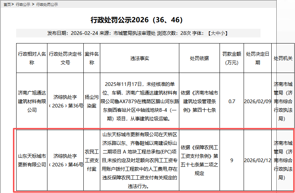Click the 首页 breadcrumb link
Image resolution: width=295 pixels, height=193 pixels.
click(x=6, y=4)
